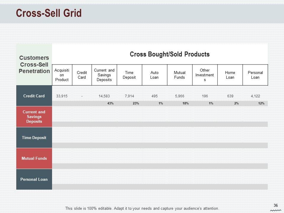Screen dimensions: 284x213
Task: Select the Time Deposit column header
Action: [129, 75]
